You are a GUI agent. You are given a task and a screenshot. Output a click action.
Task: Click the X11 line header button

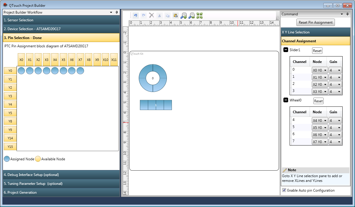click(114, 59)
